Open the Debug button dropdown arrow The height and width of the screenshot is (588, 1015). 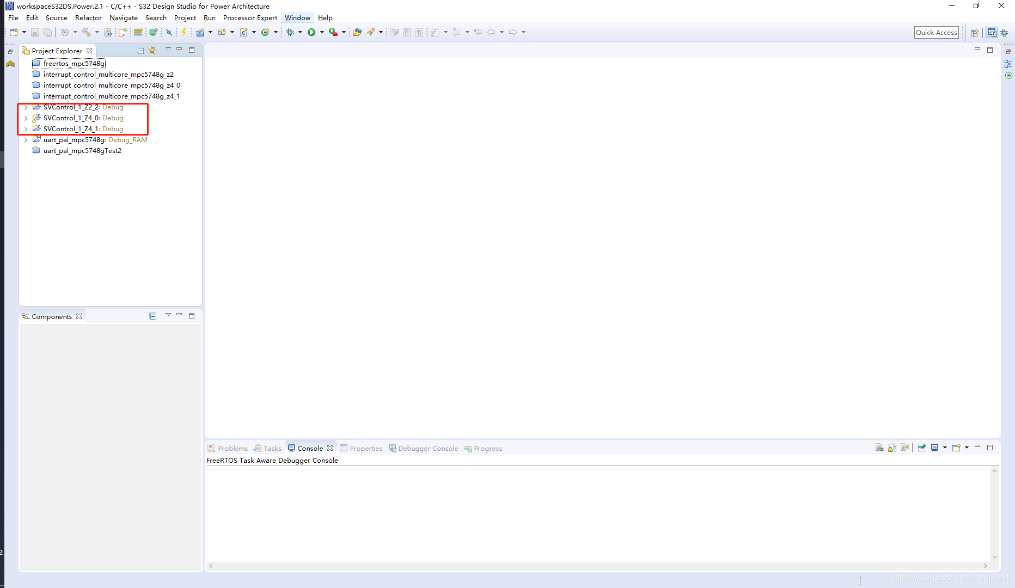[x=300, y=32]
